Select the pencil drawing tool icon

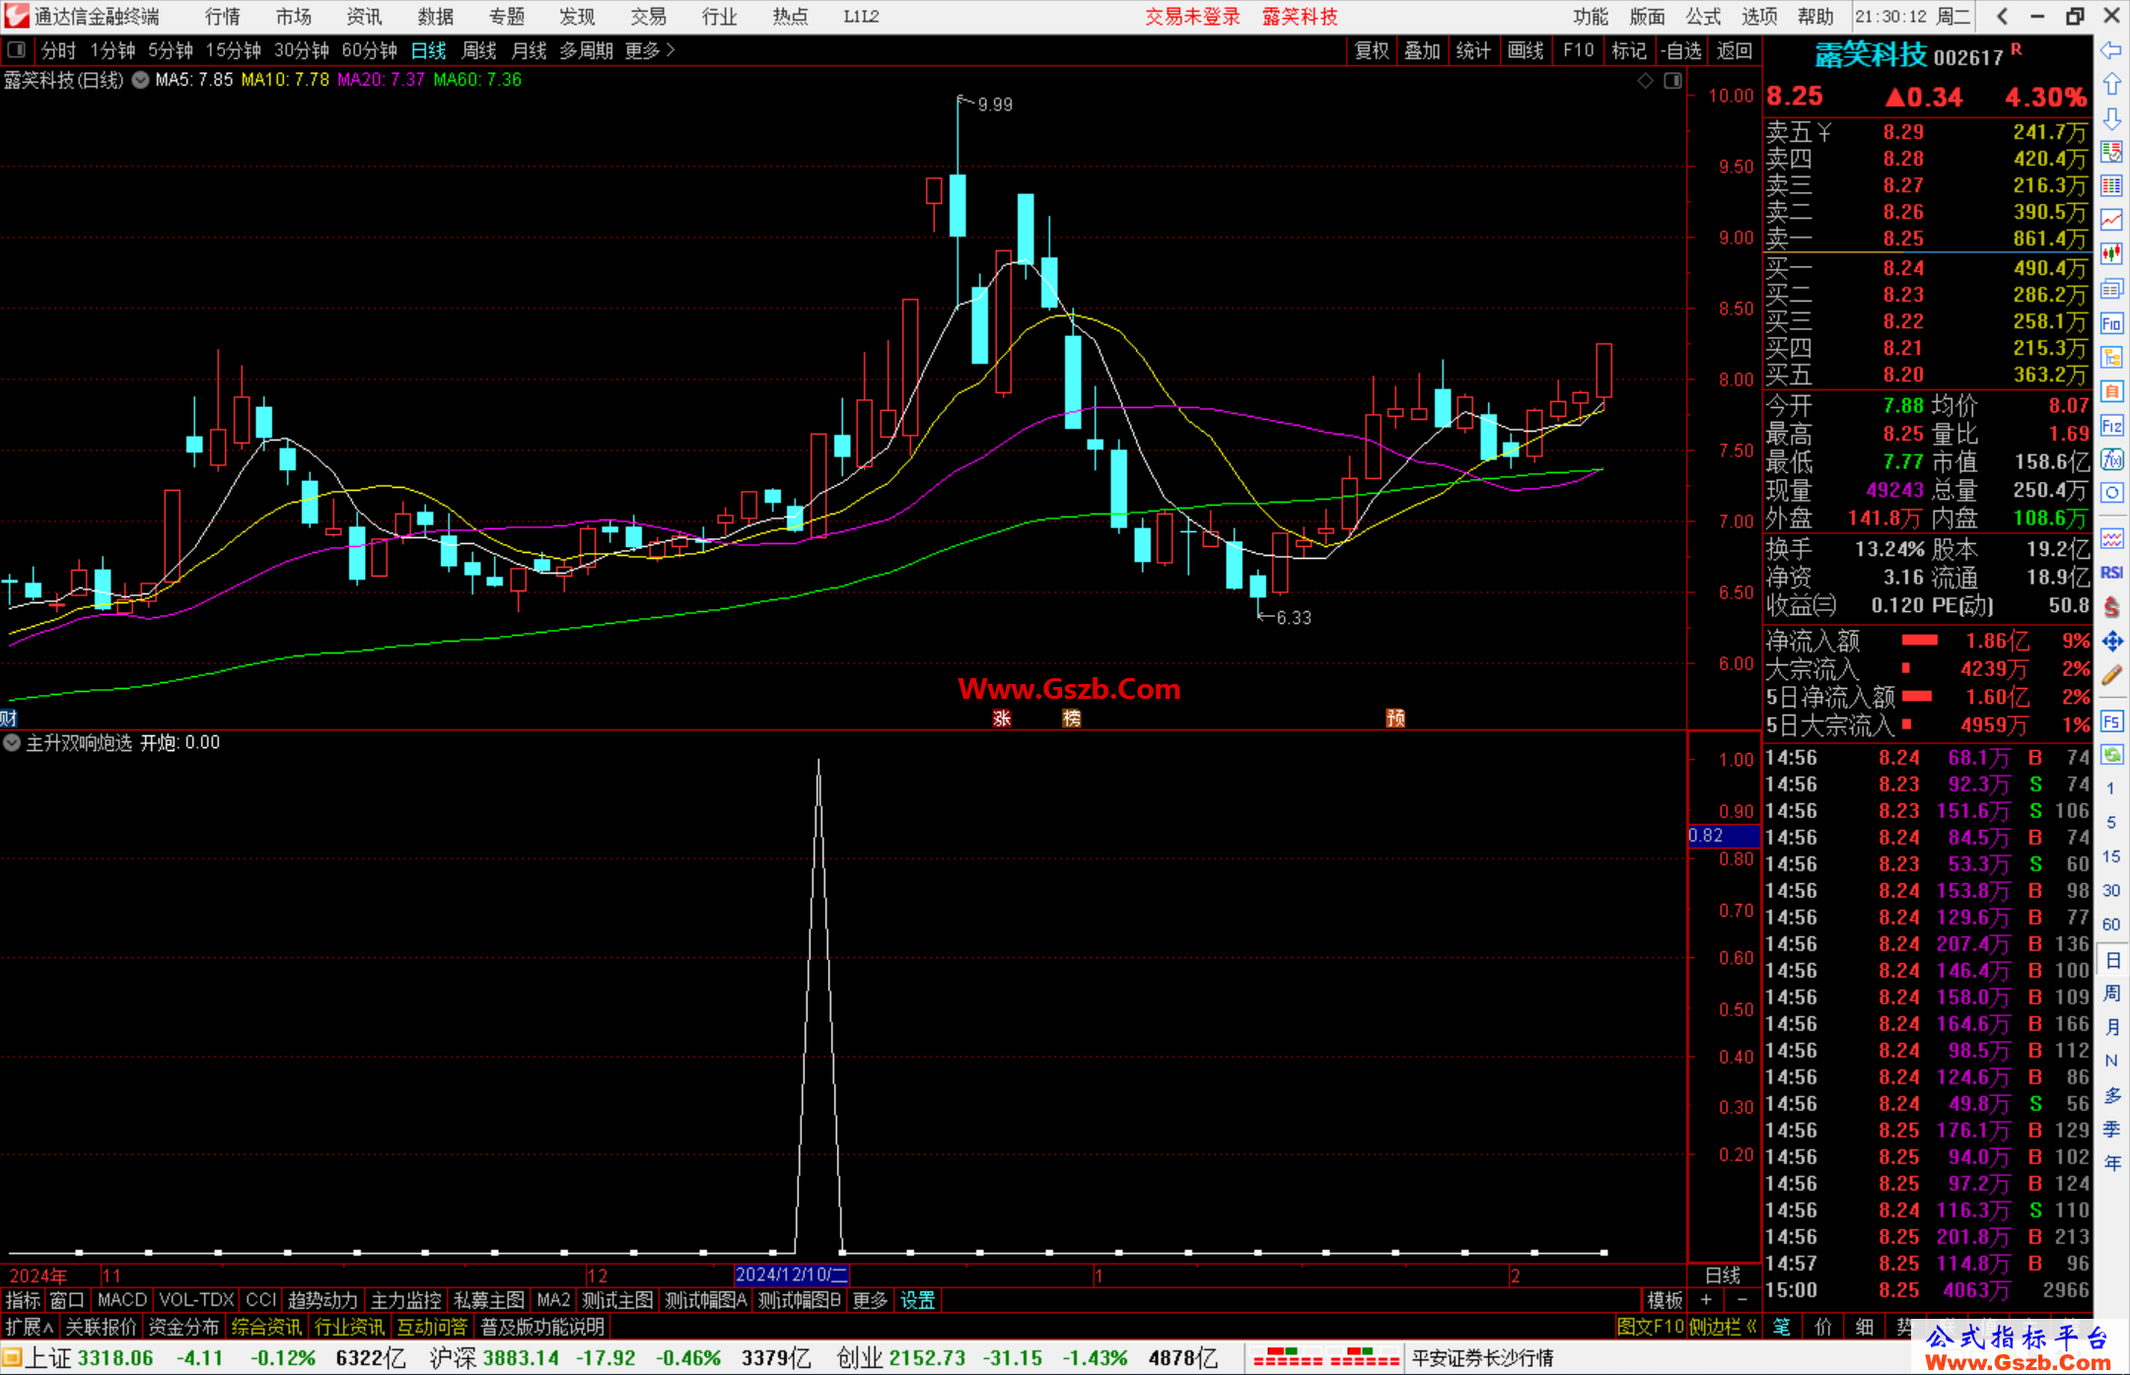pyautogui.click(x=2111, y=675)
